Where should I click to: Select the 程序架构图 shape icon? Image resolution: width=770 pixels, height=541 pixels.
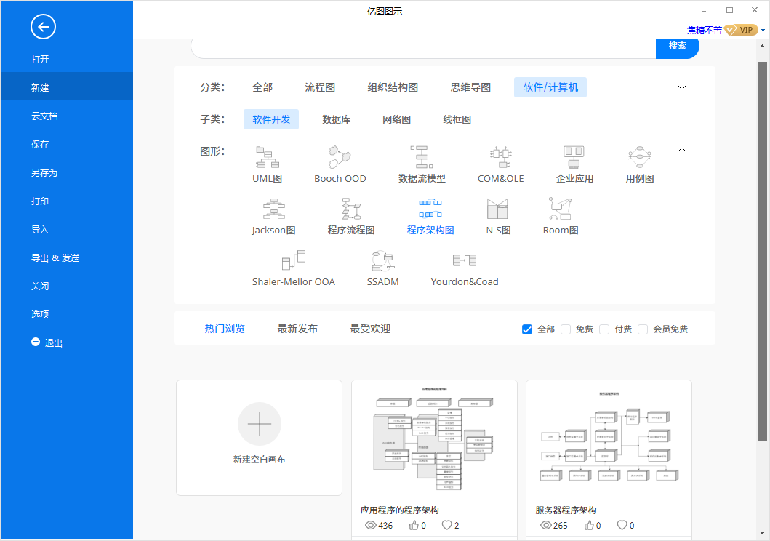click(x=430, y=209)
